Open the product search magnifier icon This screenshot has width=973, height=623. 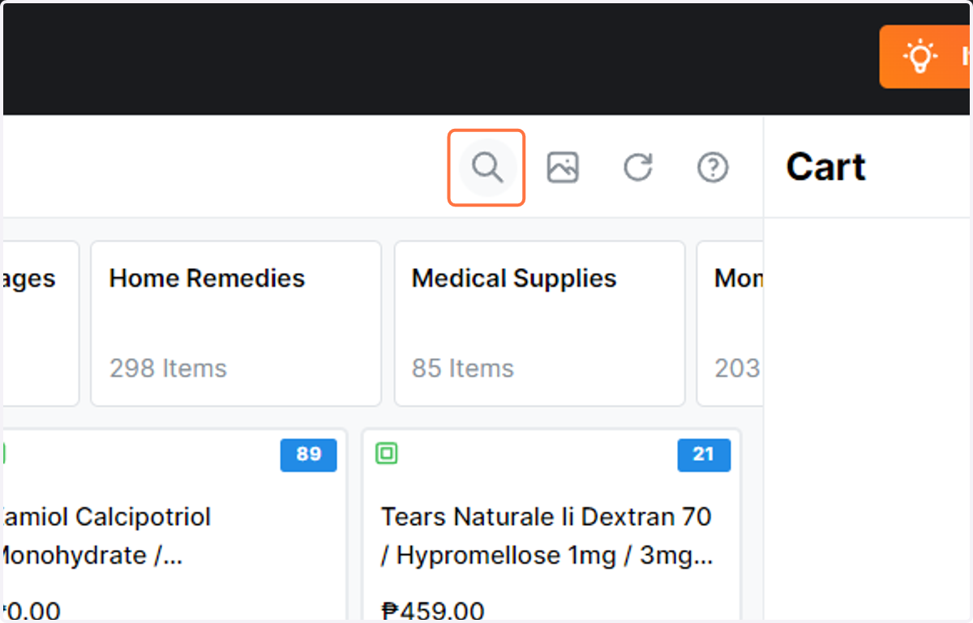[487, 168]
